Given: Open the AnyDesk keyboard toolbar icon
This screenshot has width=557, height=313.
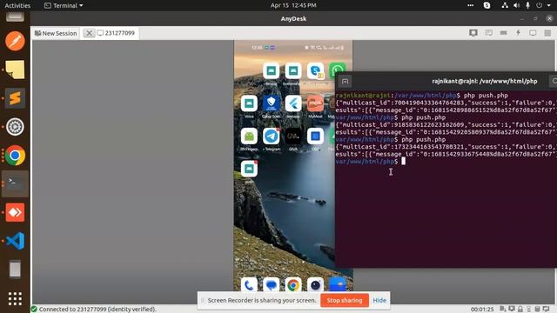Looking at the screenshot, I should 503,33.
